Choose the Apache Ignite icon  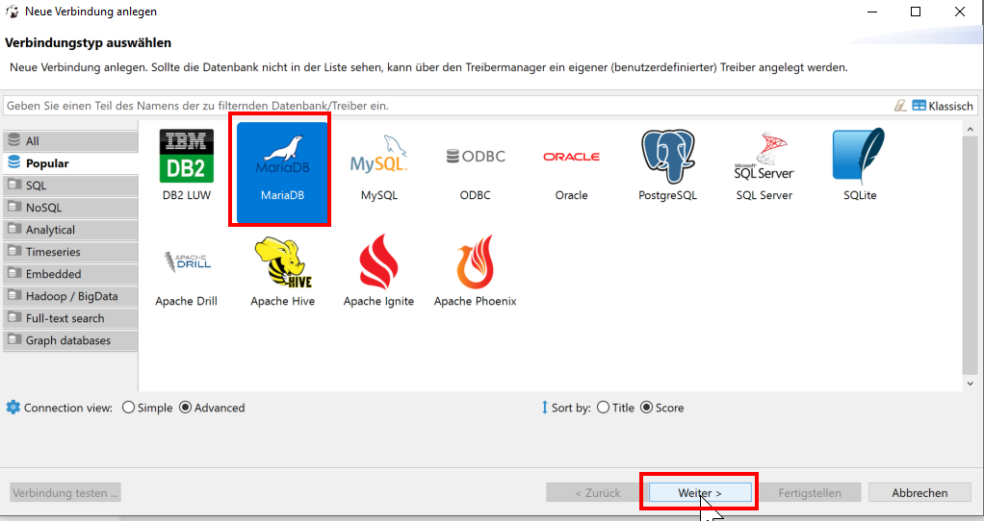[x=378, y=264]
